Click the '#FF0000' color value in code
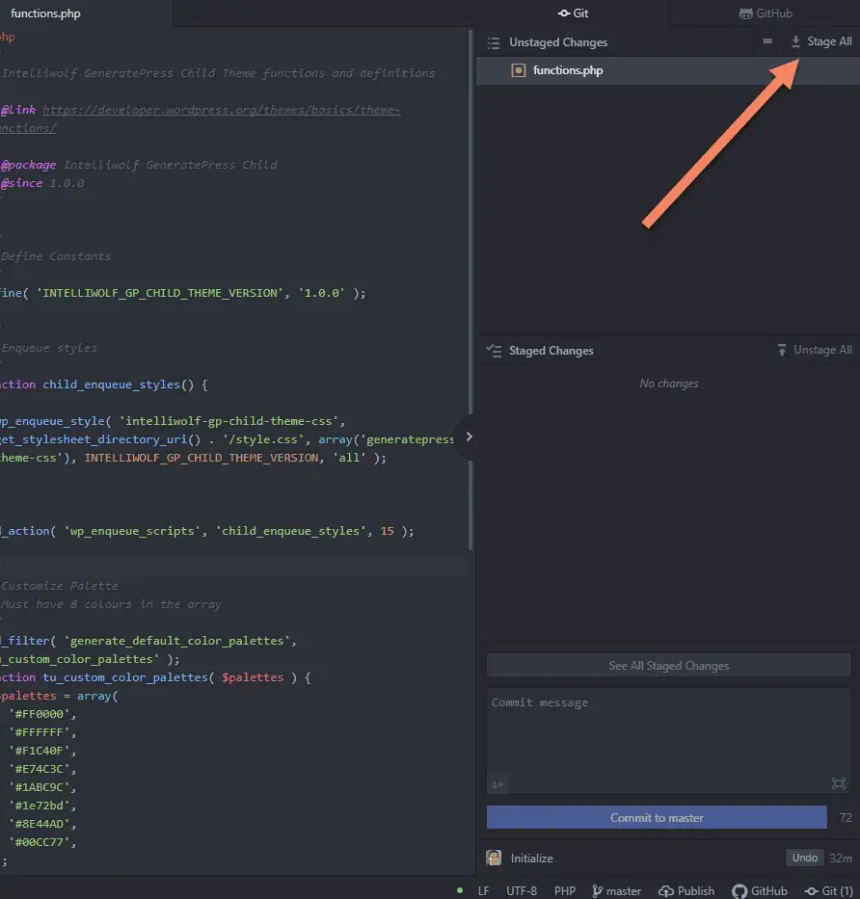This screenshot has height=899, width=860. coord(39,714)
